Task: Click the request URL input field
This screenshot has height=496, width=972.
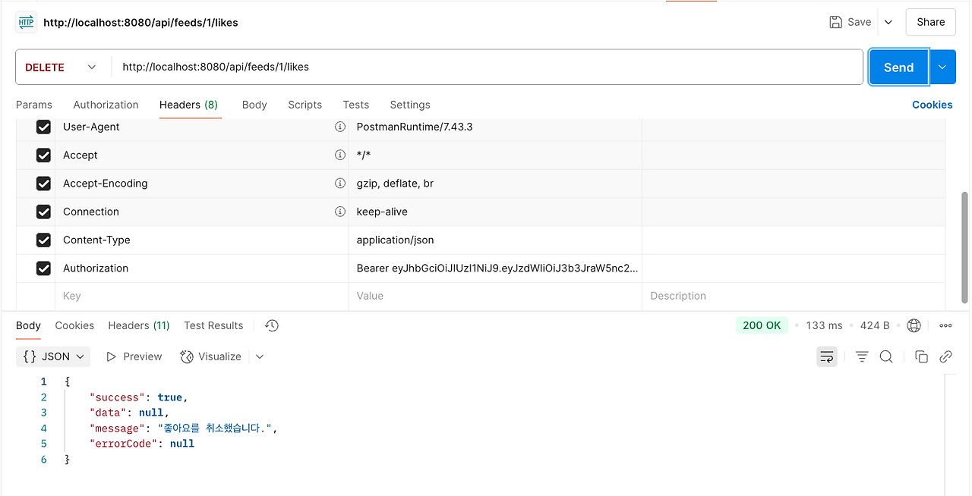Action: point(487,67)
